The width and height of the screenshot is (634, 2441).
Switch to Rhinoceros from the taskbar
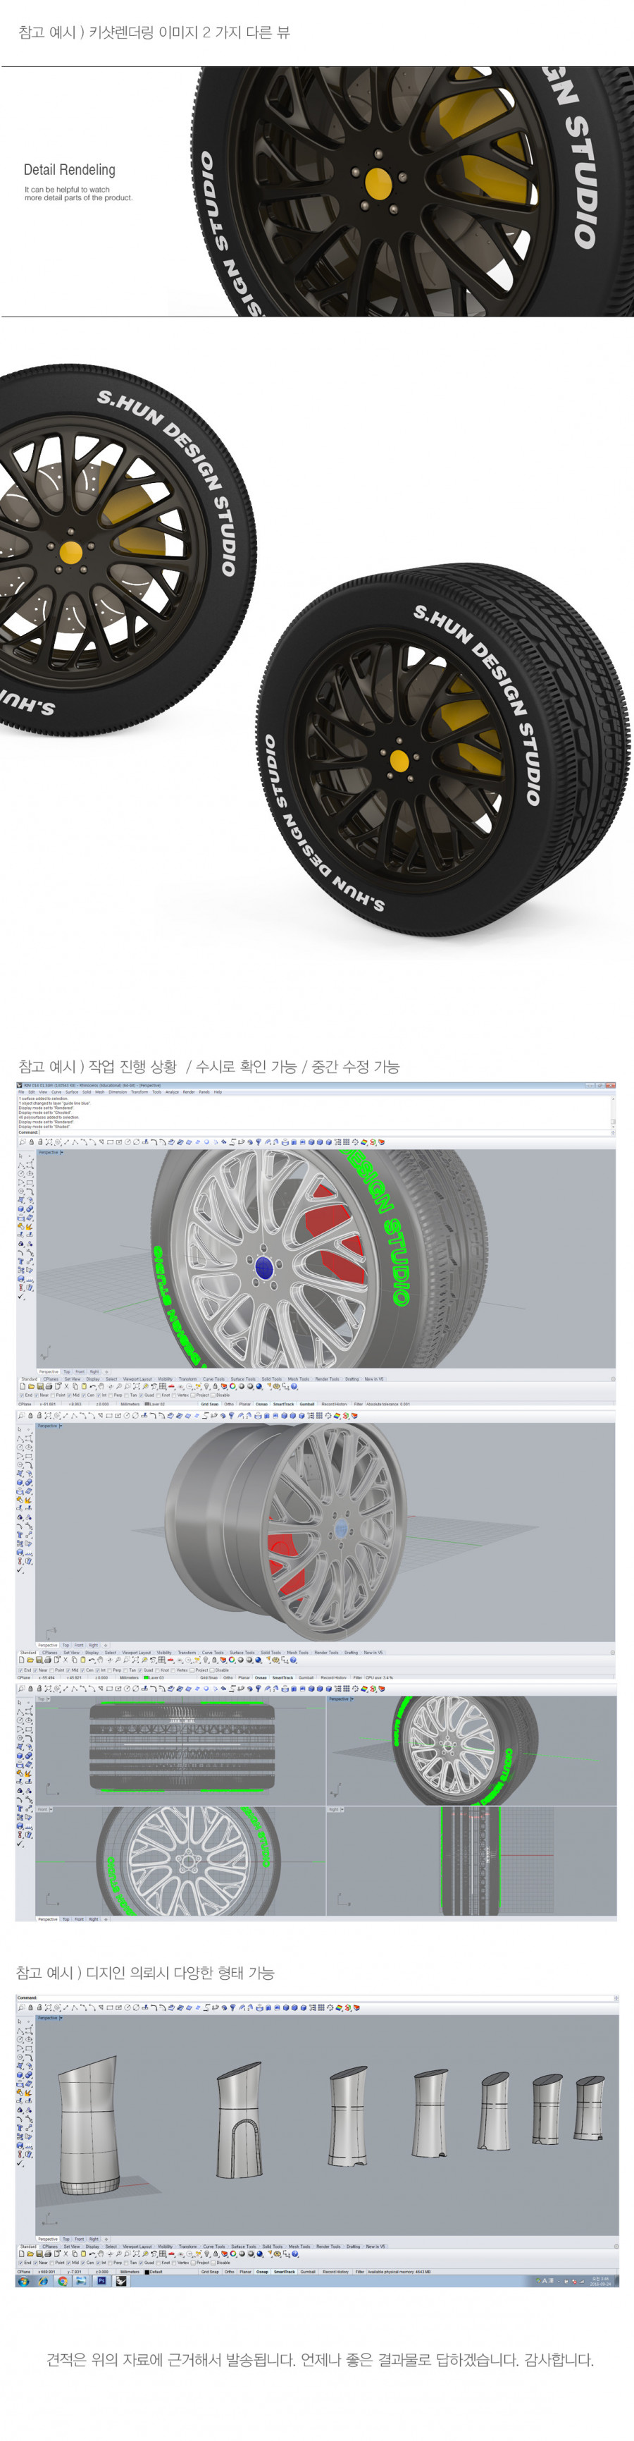121,2282
